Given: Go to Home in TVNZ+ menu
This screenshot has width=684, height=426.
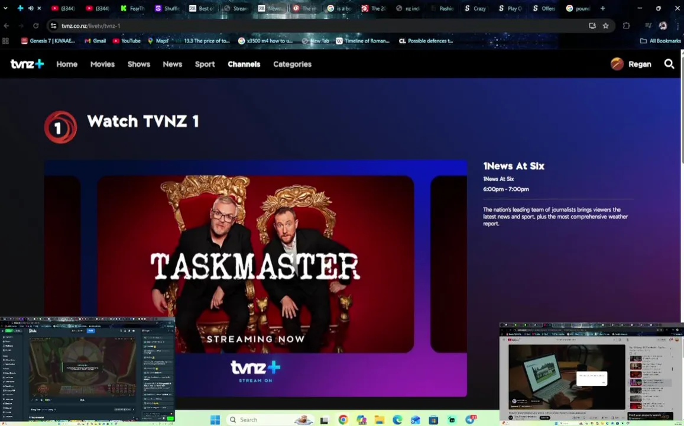Looking at the screenshot, I should pos(67,64).
